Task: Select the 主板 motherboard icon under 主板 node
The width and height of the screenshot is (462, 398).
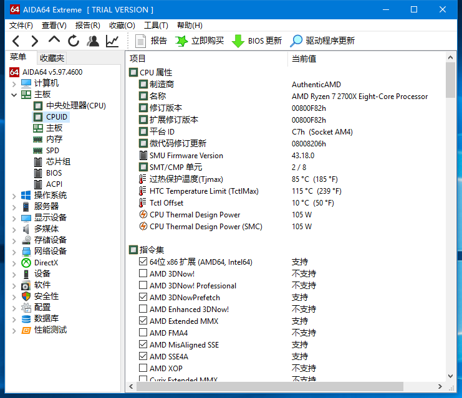Action: (x=38, y=128)
